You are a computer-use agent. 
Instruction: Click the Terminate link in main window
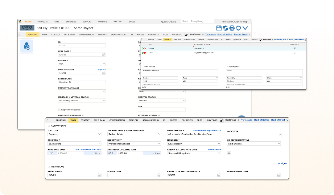(x=210, y=34)
